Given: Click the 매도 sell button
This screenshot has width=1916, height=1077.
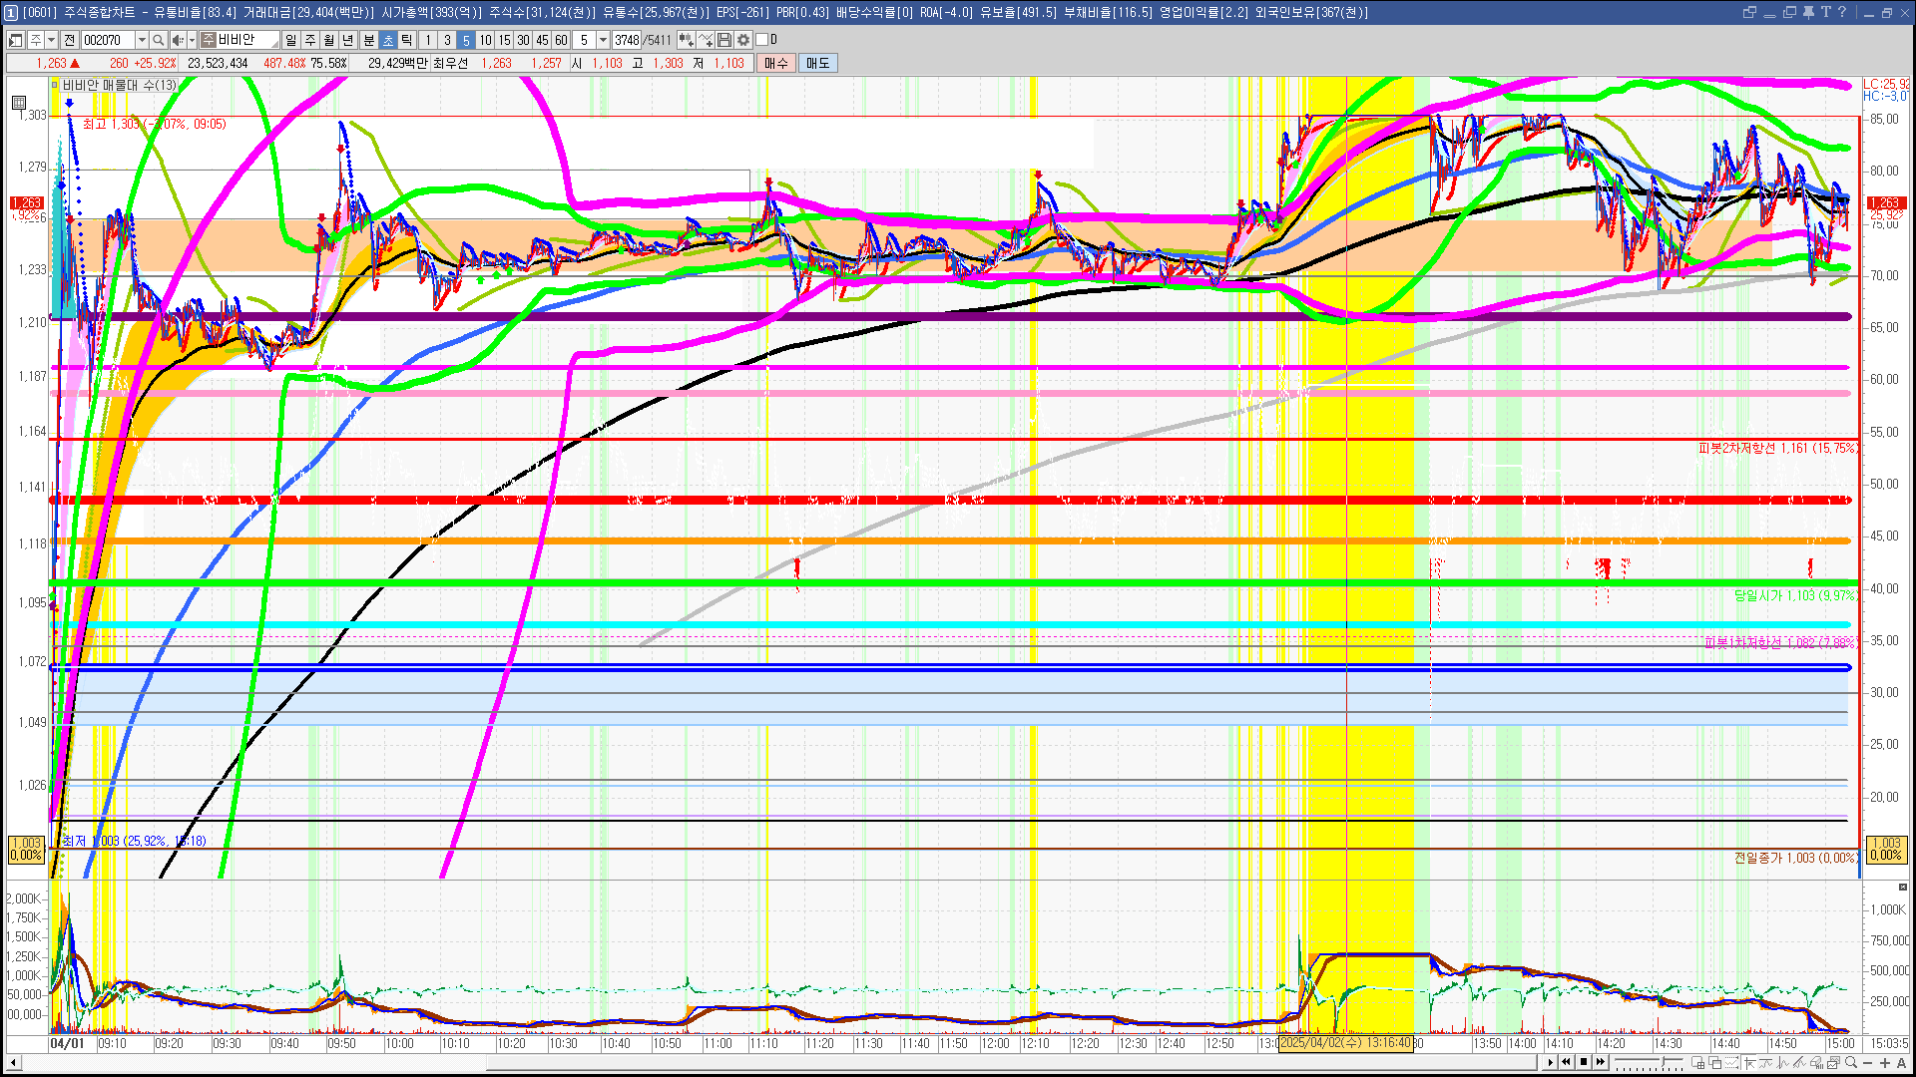Looking at the screenshot, I should [817, 63].
